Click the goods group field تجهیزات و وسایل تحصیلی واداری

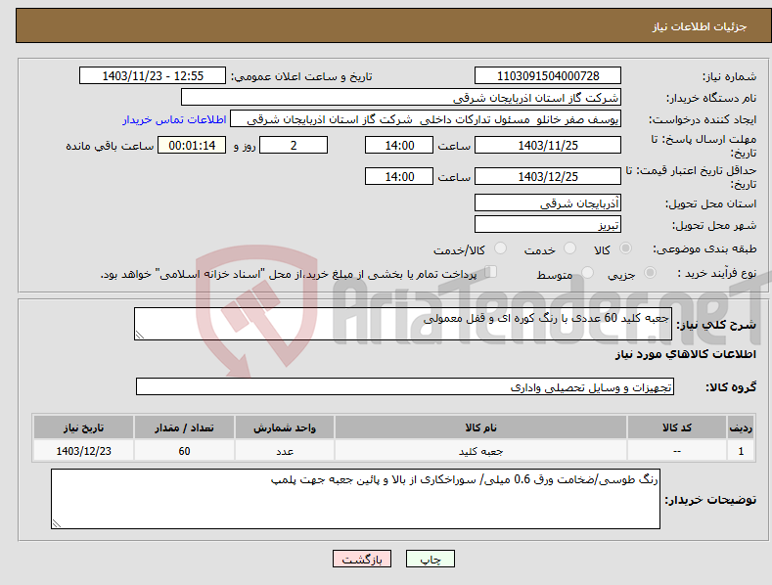(x=405, y=387)
